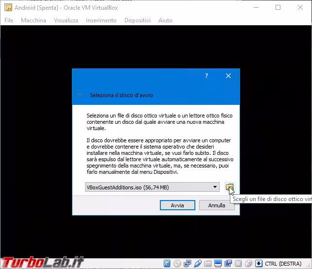Screen dimensions: 312x269
Task: Click the USB devices status icon
Action: pos(197,264)
